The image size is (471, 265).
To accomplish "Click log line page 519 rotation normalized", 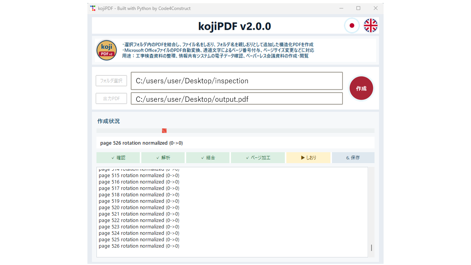I will click(x=139, y=201).
